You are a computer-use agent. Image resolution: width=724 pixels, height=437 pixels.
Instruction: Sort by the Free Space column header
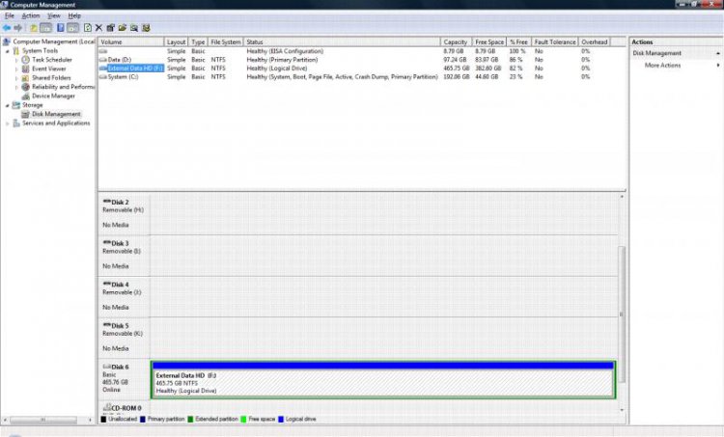pos(488,42)
